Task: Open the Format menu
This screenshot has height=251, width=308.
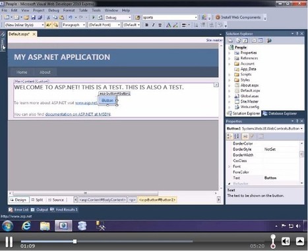Action: pos(69,10)
